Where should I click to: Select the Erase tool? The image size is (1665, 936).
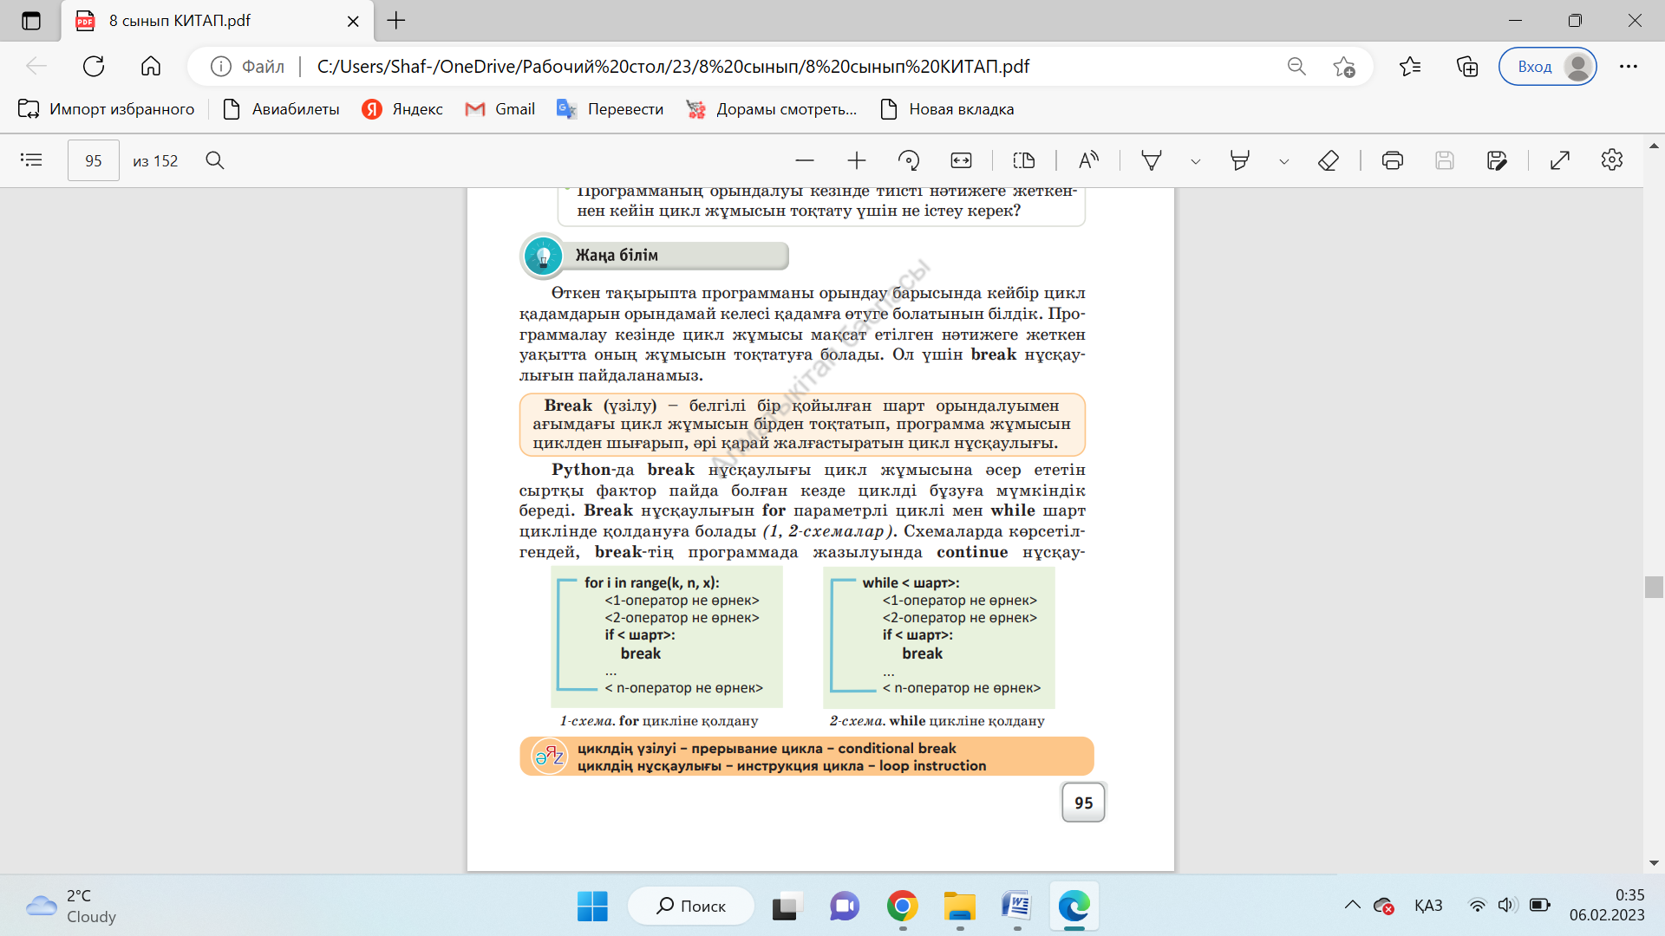[x=1328, y=160]
